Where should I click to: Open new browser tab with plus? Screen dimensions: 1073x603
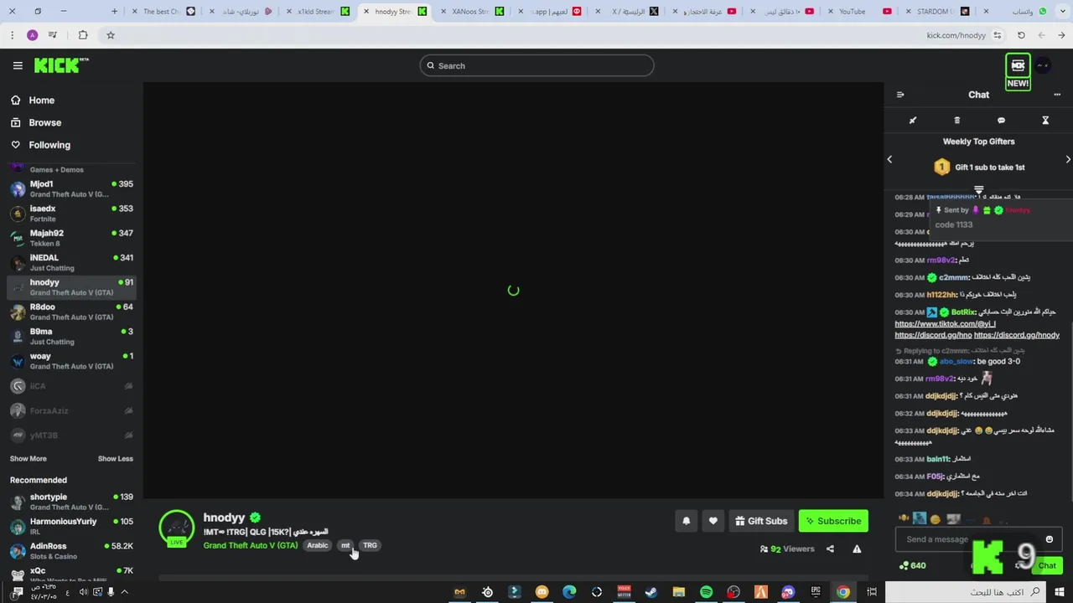(x=115, y=12)
